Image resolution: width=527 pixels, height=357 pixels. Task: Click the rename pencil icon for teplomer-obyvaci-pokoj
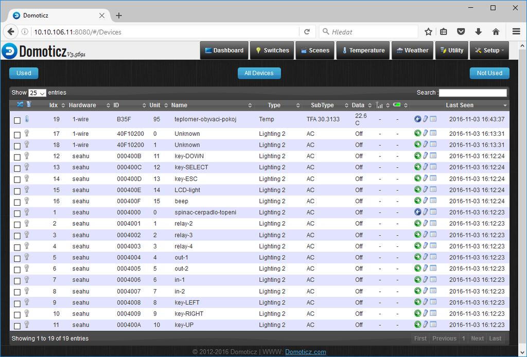pyautogui.click(x=425, y=119)
